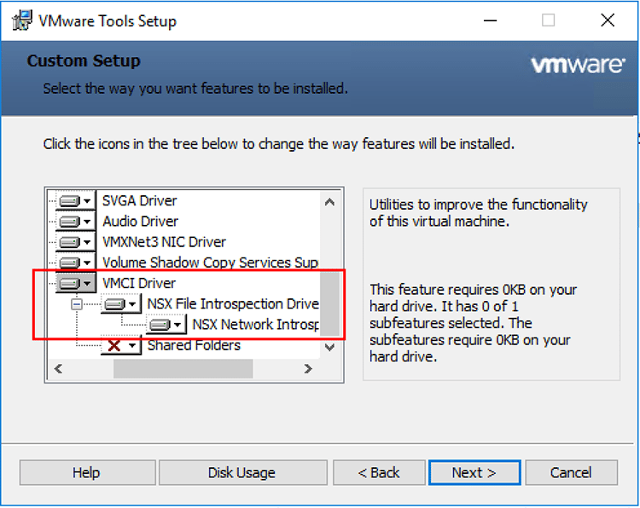
Task: Proceed by clicking Next
Action: pyautogui.click(x=474, y=472)
